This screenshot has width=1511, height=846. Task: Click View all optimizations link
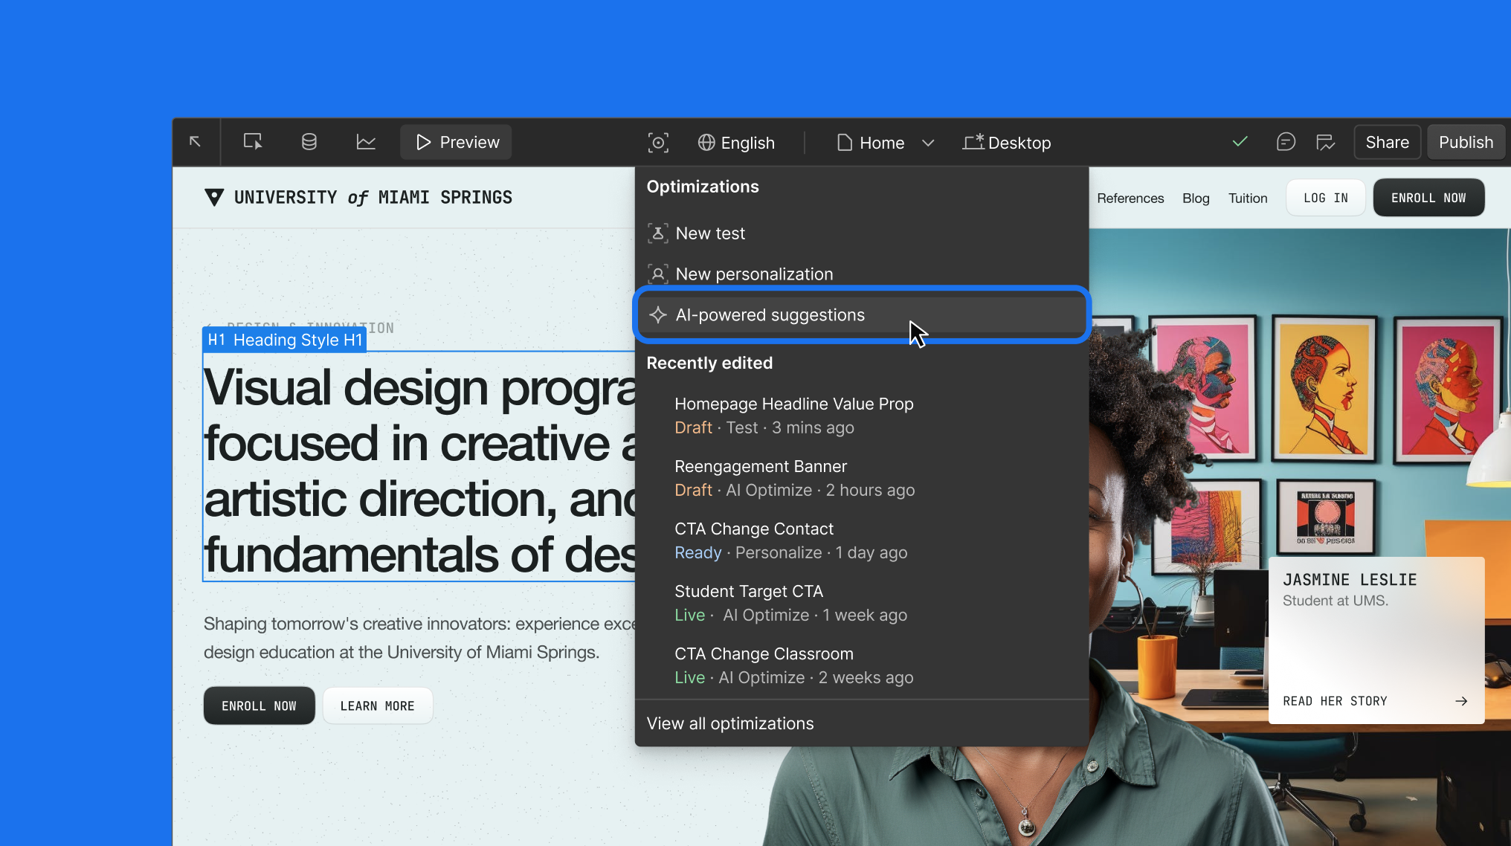(x=730, y=723)
